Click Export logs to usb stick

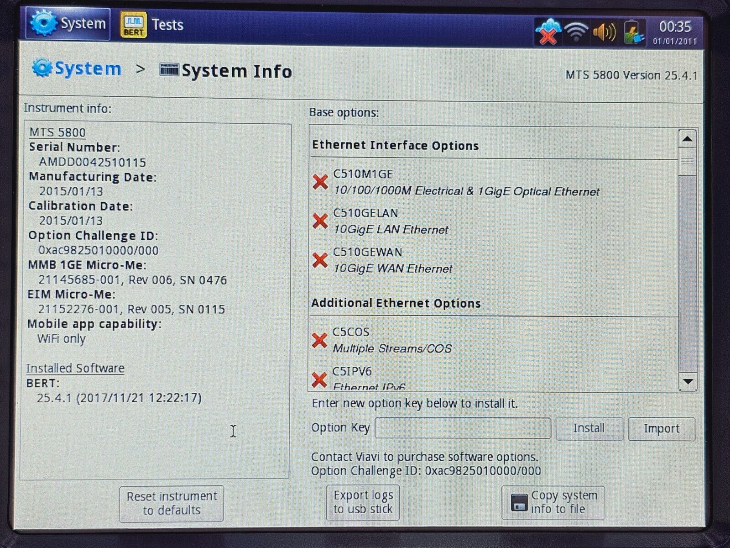tap(363, 502)
